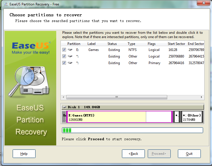Click the hard drive magnifier illustration
The width and height of the screenshot is (212, 166).
pyautogui.click(x=29, y=81)
